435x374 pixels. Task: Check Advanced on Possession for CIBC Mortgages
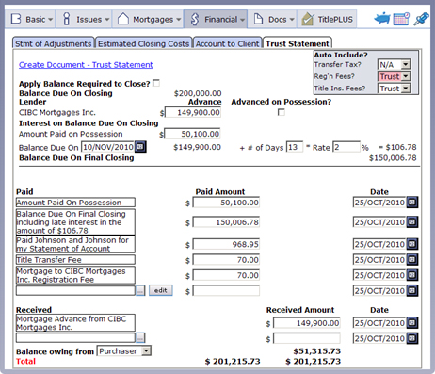(x=282, y=112)
